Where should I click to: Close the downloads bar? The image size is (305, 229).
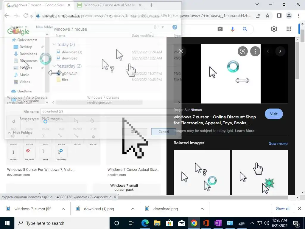[300, 208]
